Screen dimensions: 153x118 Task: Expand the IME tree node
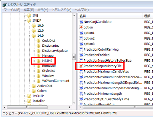pos(25,16)
